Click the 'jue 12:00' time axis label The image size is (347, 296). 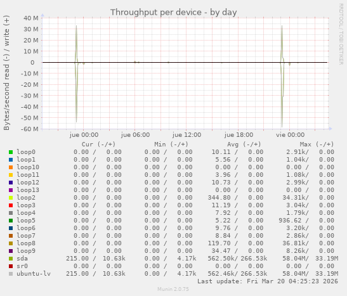tap(187, 135)
